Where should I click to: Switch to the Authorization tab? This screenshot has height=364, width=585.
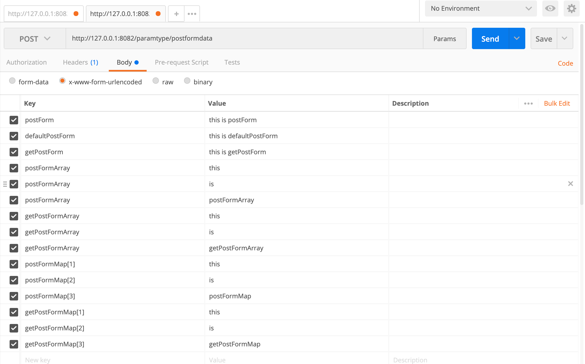[x=26, y=62]
